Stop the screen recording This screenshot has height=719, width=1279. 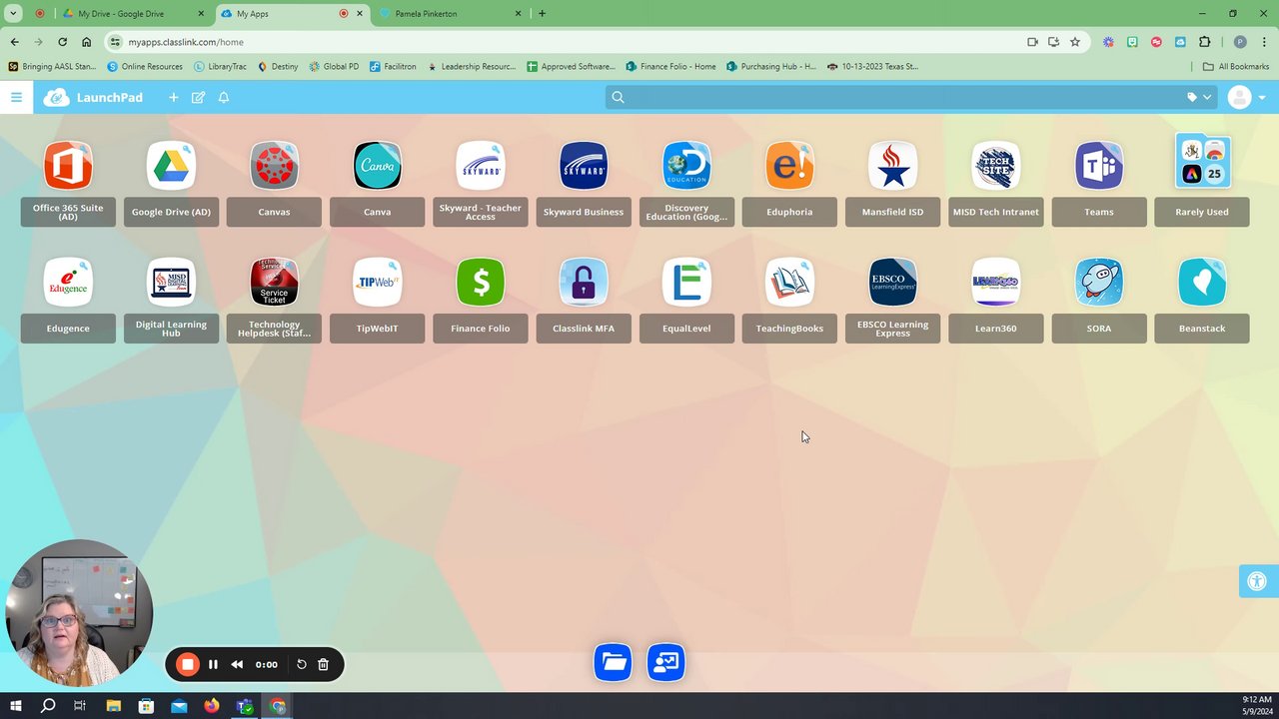click(x=187, y=664)
